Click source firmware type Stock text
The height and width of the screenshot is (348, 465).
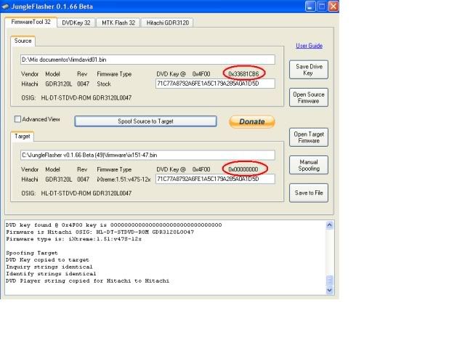coord(104,84)
